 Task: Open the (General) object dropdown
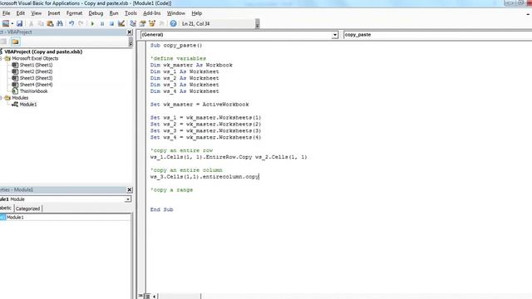334,35
